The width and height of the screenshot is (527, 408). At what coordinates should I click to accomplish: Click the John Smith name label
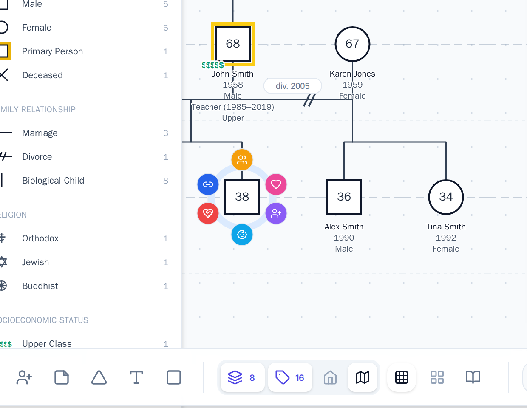[233, 74]
